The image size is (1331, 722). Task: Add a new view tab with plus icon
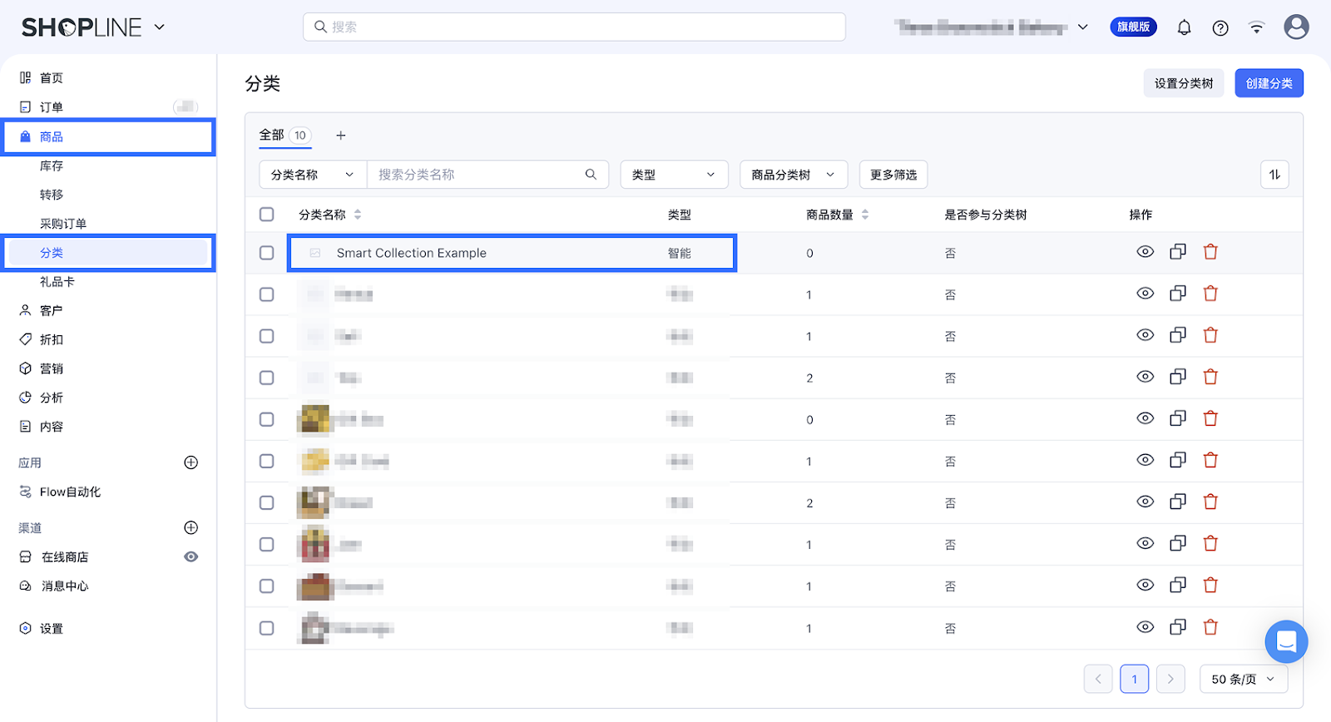(340, 136)
